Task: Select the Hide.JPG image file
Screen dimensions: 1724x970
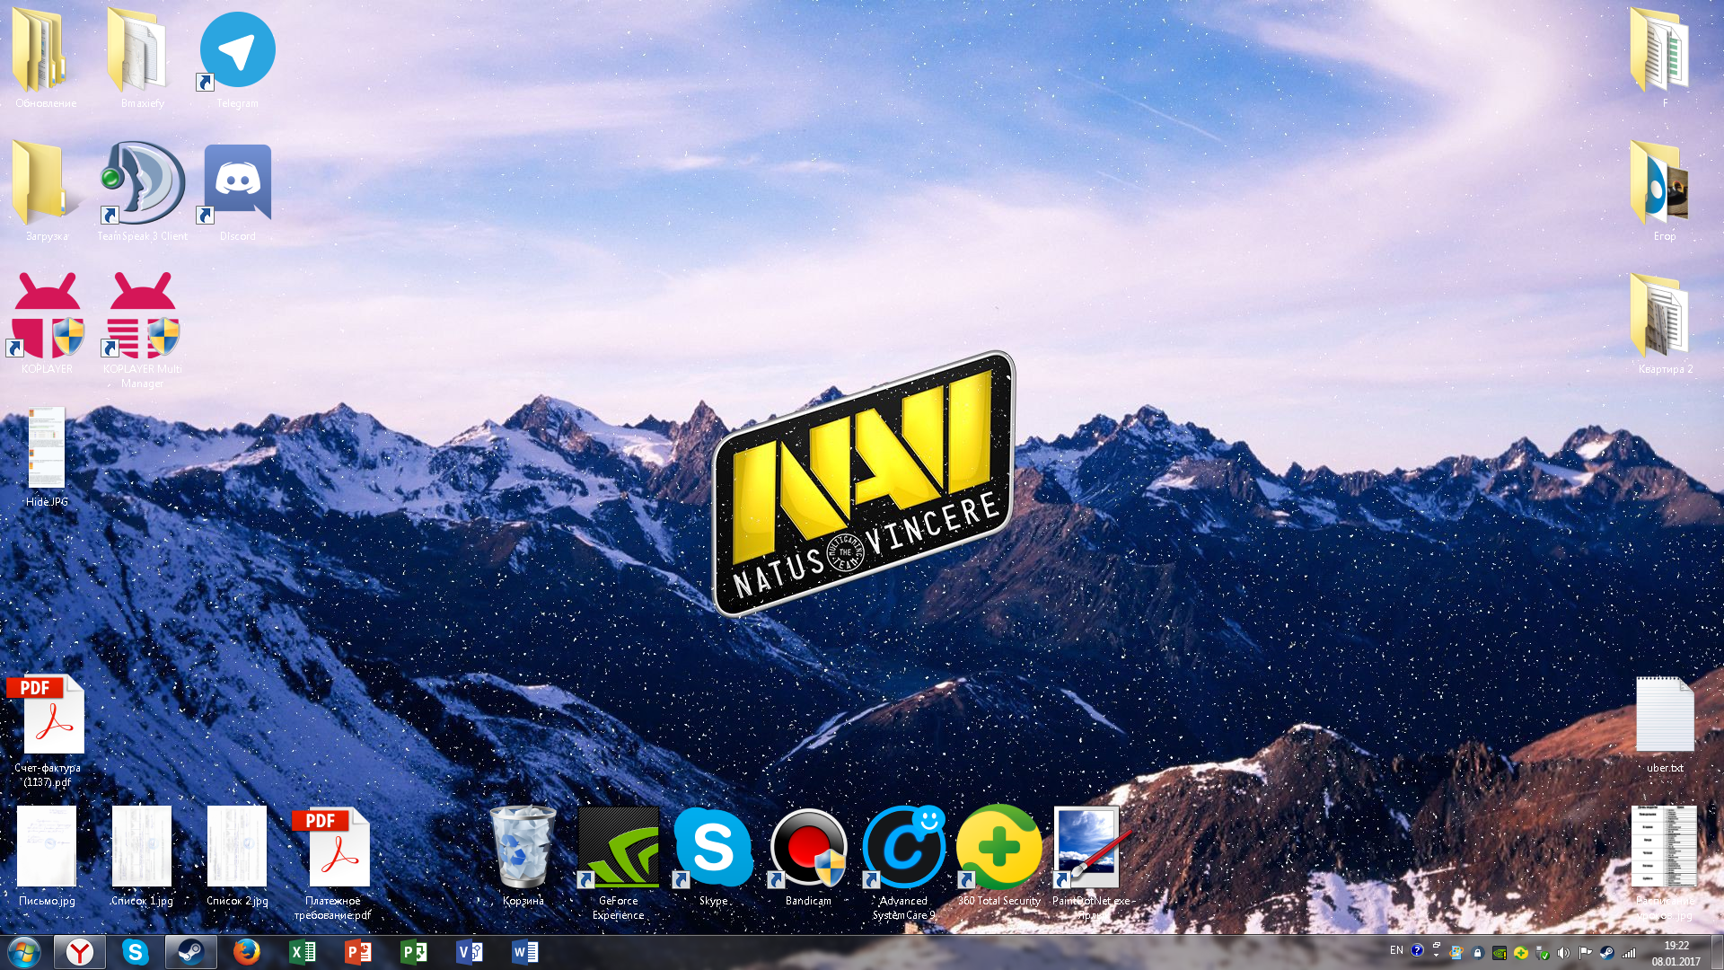Action: [47, 457]
